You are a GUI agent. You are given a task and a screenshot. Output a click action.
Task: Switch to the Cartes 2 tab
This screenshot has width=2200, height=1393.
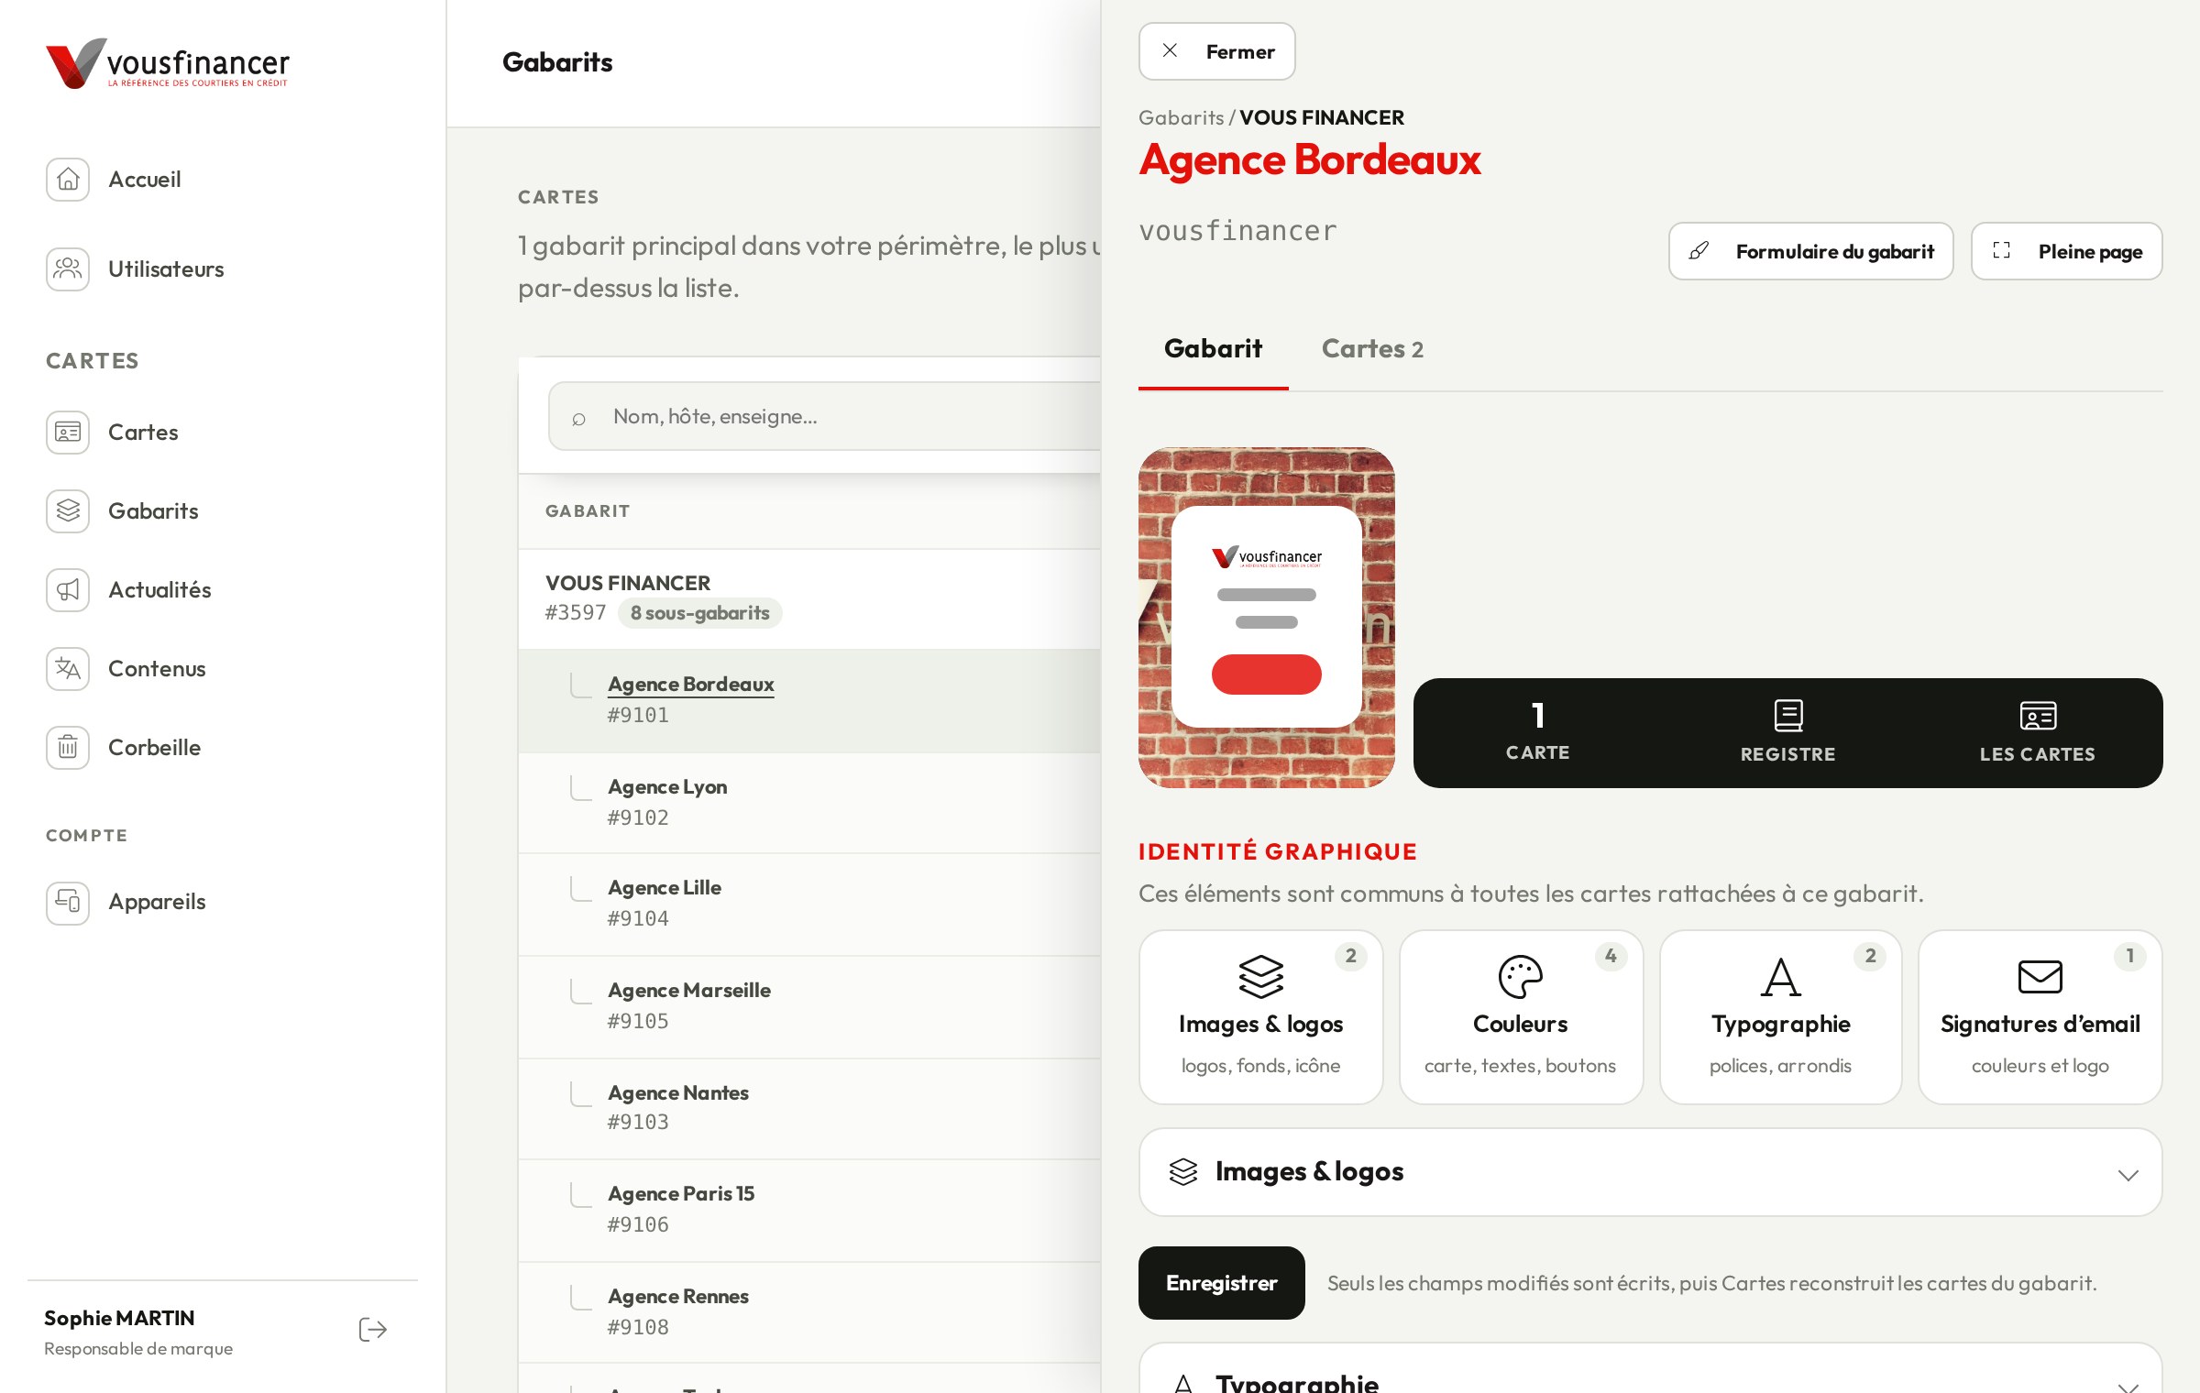(x=1372, y=349)
